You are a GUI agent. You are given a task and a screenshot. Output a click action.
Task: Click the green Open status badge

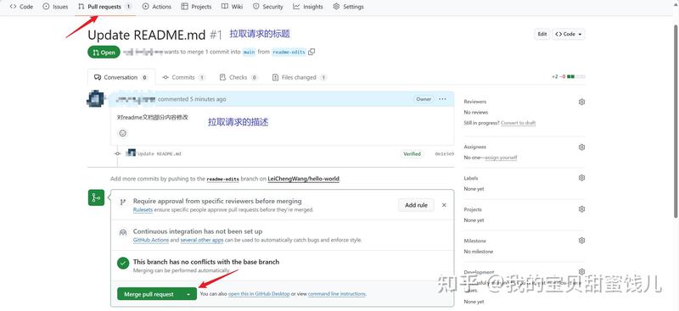pos(104,53)
